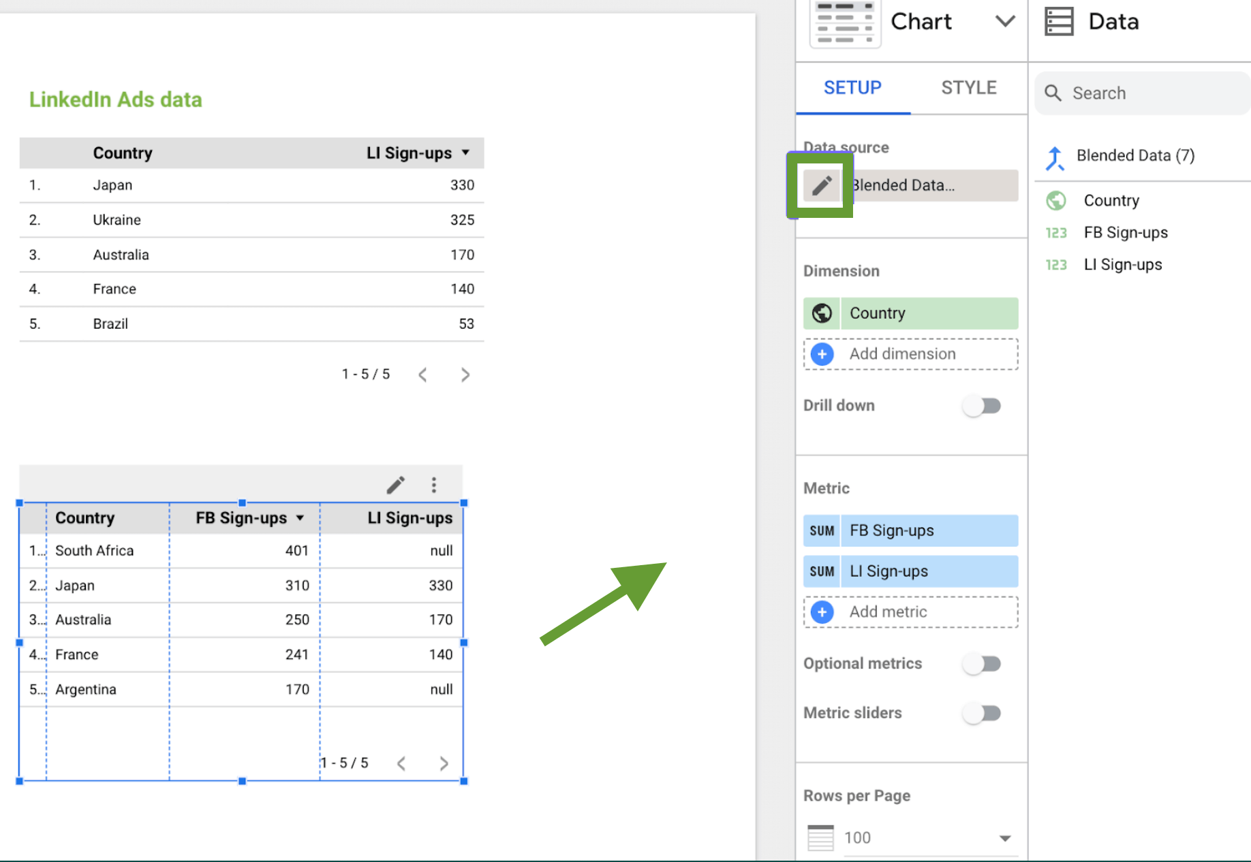Click the plus icon for Add dimension
This screenshot has height=862, width=1251.
pyautogui.click(x=822, y=354)
